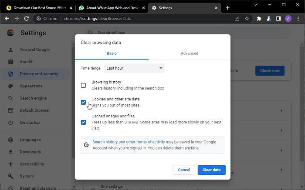305x190 pixels.
Task: Open Chrome three-dot menu
Action: 298,19
